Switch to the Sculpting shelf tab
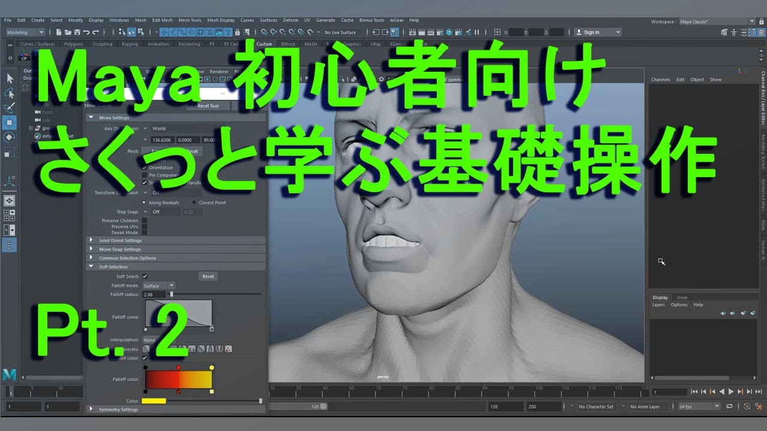This screenshot has width=767, height=431. (102, 44)
